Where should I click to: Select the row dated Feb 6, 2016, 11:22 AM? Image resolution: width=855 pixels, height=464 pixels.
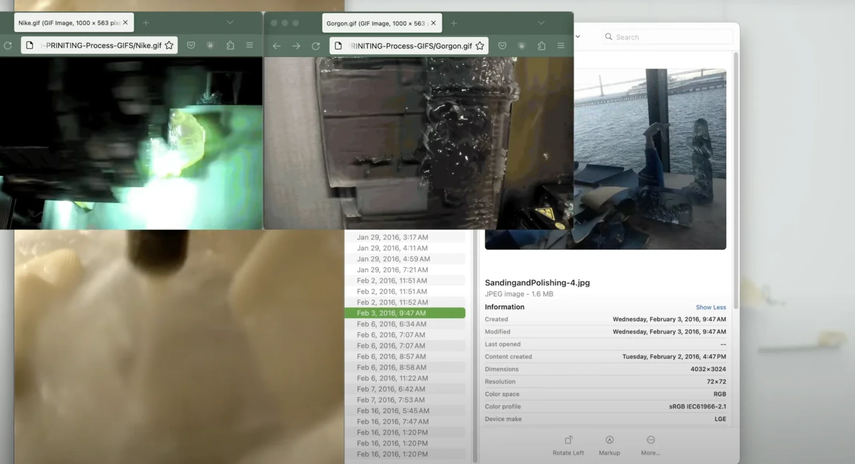tap(405, 378)
